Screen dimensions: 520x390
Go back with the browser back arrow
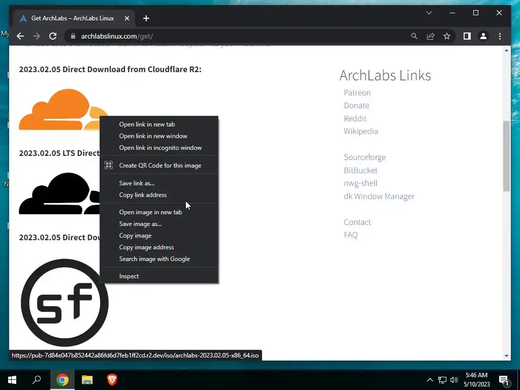20,36
